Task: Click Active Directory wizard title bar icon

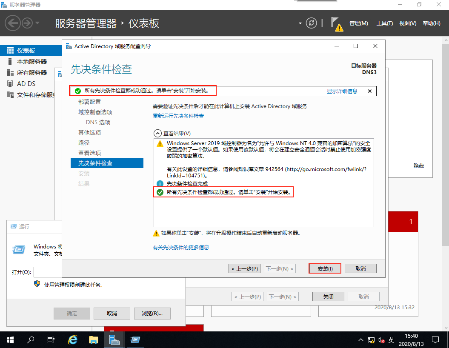Action: click(69, 46)
